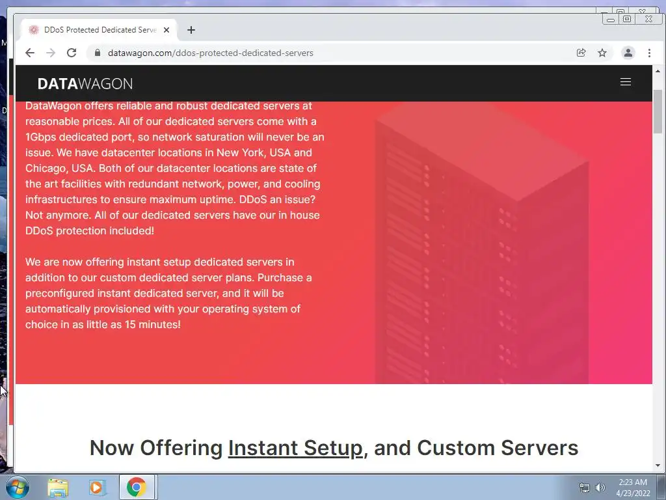The image size is (666, 500).
Task: Click the browser back arrow
Action: [30, 53]
